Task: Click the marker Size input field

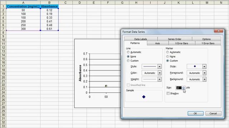Action: (x=179, y=88)
